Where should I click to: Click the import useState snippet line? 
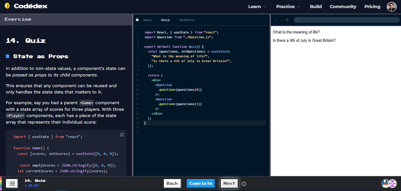click(48, 137)
